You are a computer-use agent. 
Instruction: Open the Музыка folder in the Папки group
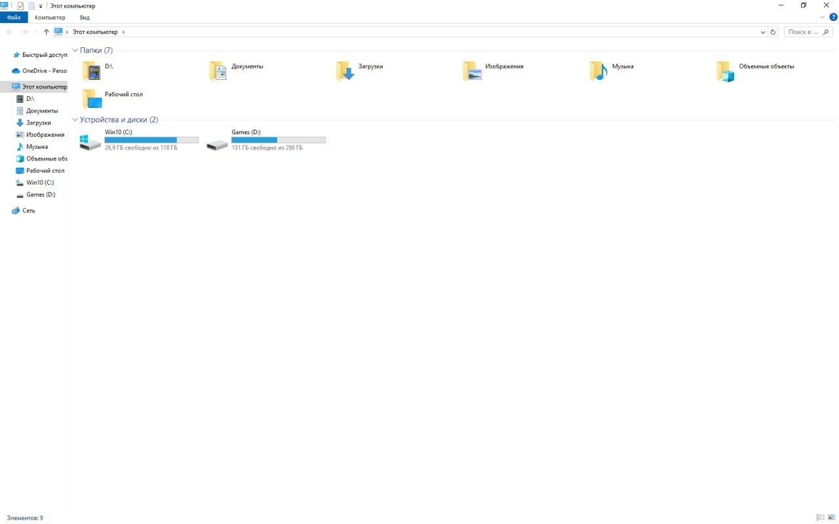(612, 70)
